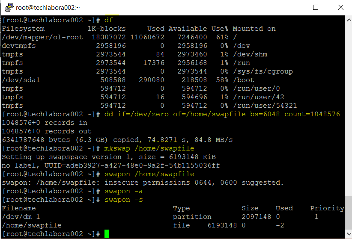Click the 'Priority' column header in the swapon output
The image size is (352, 239).
coord(327,208)
